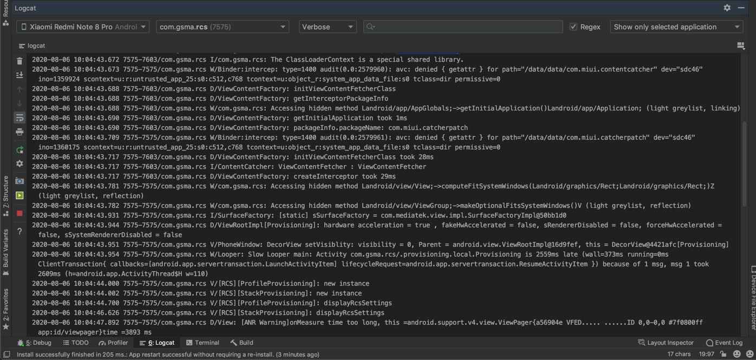Open help via the question mark icon
756x360 pixels.
click(x=20, y=231)
